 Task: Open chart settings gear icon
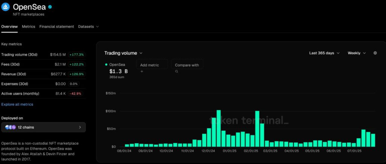tap(375, 53)
